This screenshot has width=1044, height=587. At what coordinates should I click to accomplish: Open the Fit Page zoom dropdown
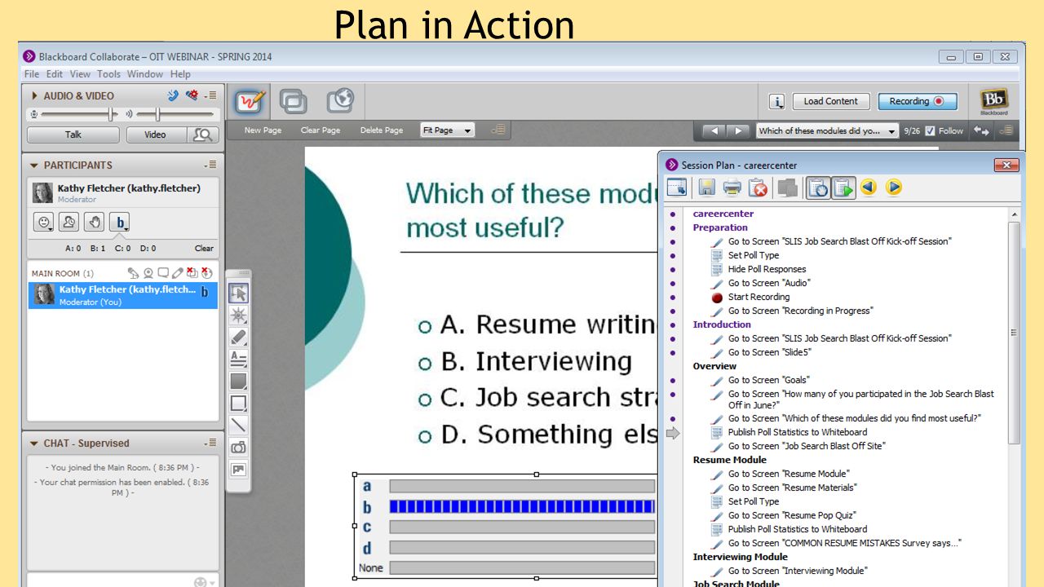(447, 130)
